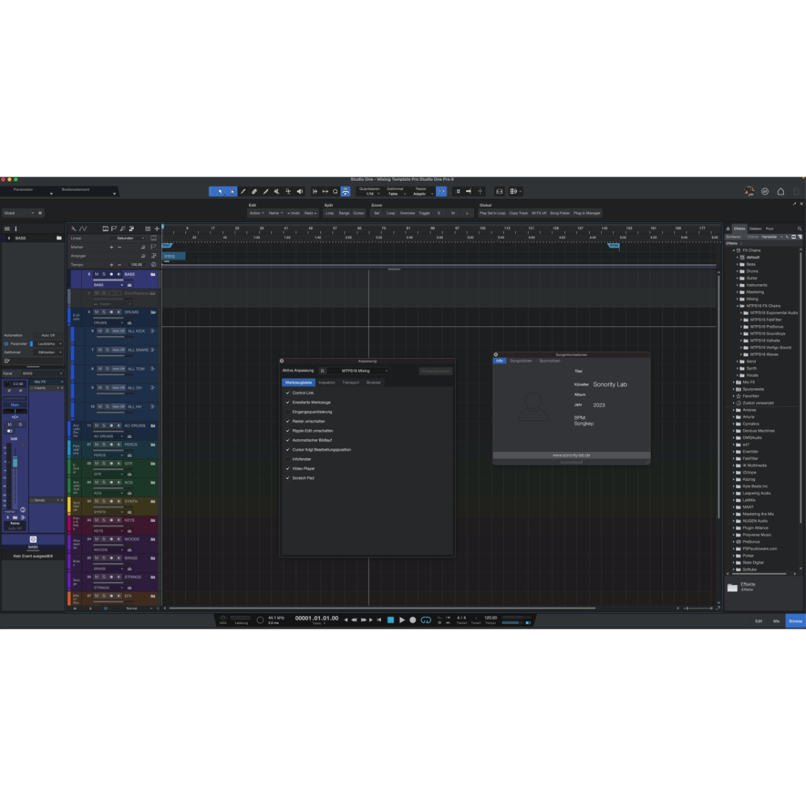Select the Range tool
This screenshot has height=806, width=806.
click(232, 191)
